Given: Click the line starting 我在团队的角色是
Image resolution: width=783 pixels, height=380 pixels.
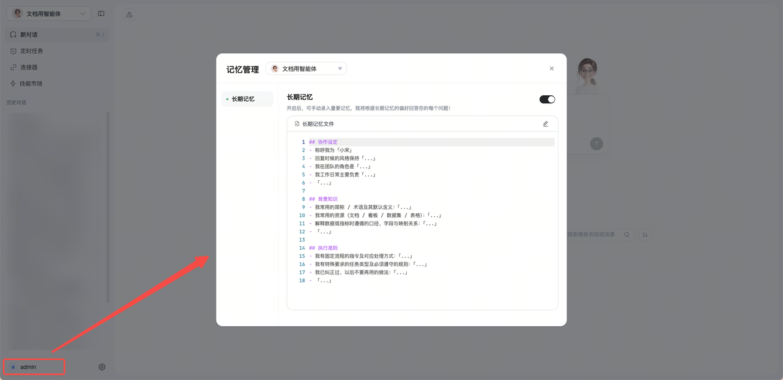Looking at the screenshot, I should pyautogui.click(x=340, y=167).
